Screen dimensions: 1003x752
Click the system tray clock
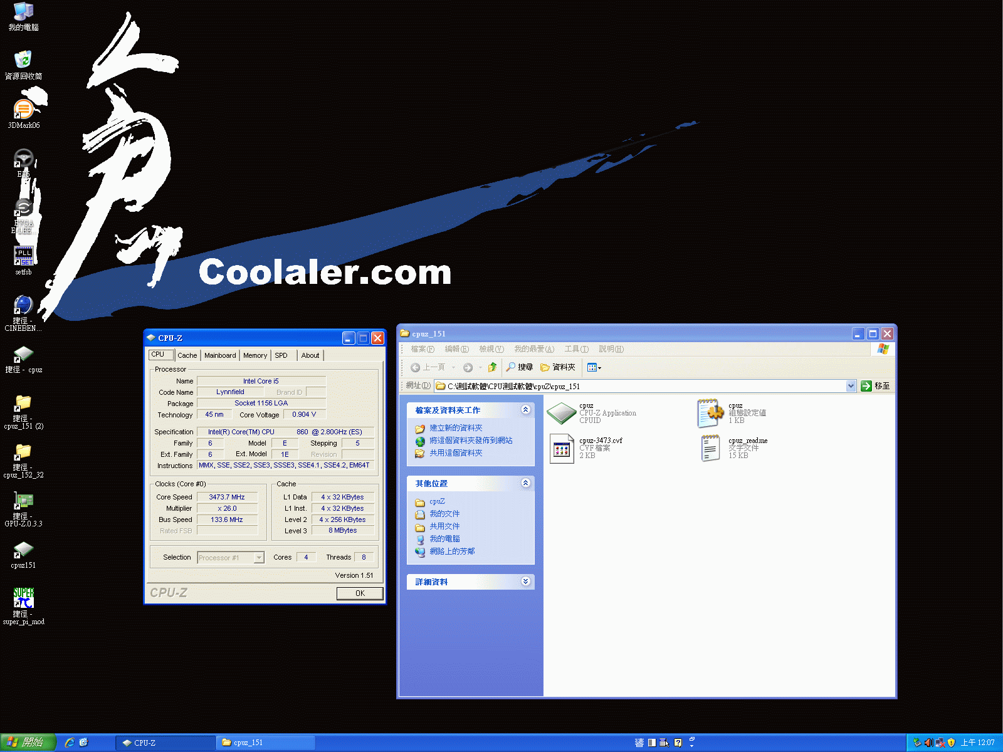(978, 743)
